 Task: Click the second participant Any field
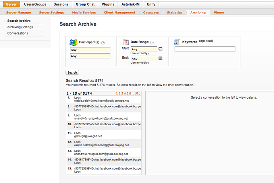coord(90,56)
